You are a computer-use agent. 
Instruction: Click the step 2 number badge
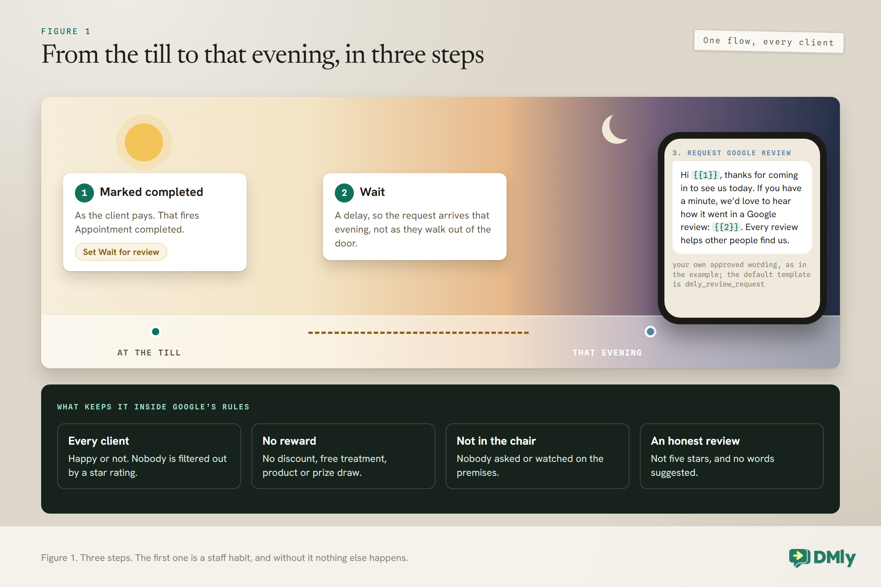tap(344, 193)
